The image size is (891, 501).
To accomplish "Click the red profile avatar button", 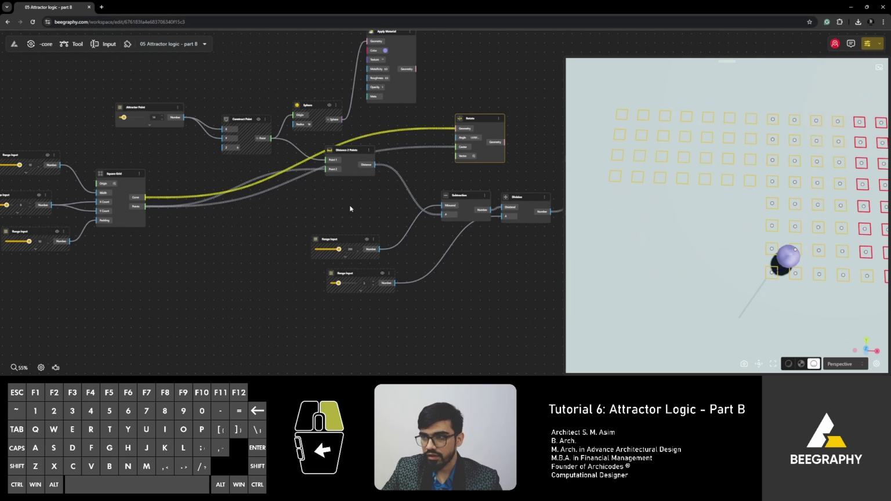I will tap(835, 43).
